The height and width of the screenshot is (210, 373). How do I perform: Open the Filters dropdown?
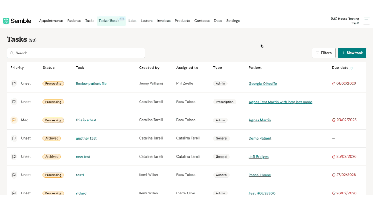(324, 53)
